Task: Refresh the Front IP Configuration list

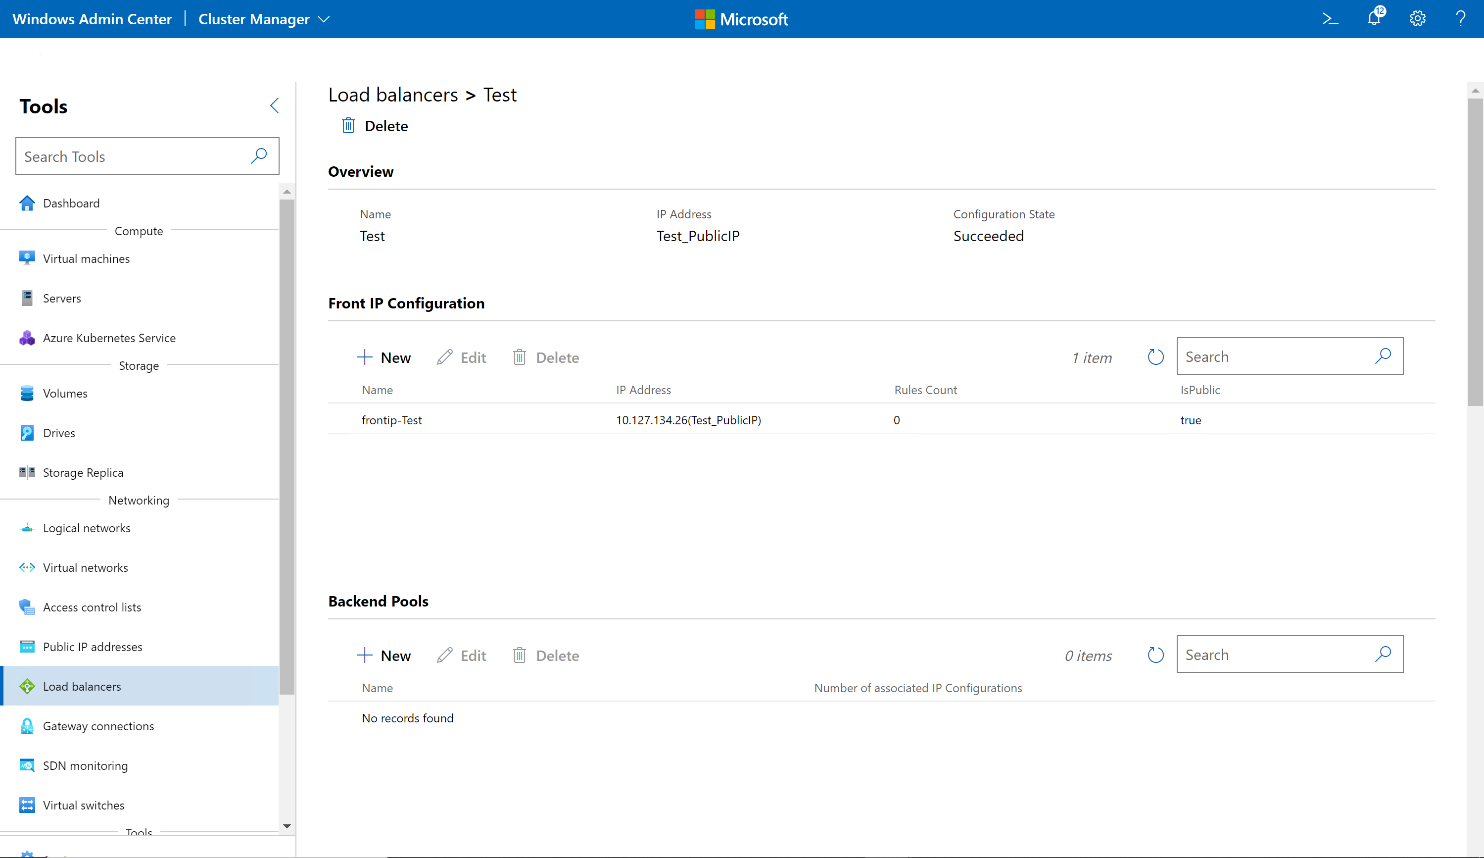Action: 1155,357
